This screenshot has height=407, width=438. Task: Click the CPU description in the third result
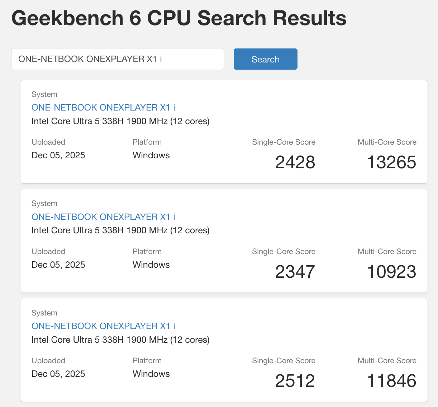tap(120, 340)
